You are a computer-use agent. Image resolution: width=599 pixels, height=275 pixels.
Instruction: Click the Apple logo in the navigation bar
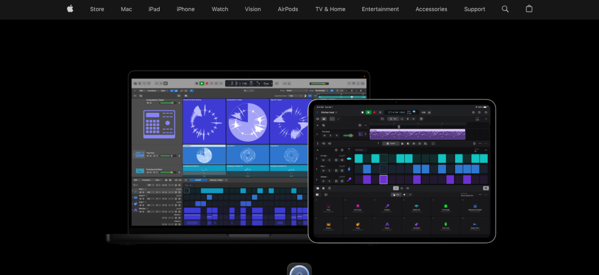tap(70, 9)
